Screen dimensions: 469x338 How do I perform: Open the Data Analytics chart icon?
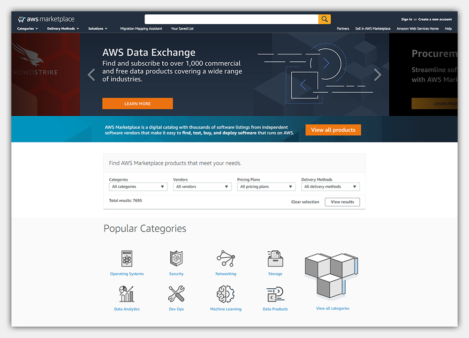[127, 294]
